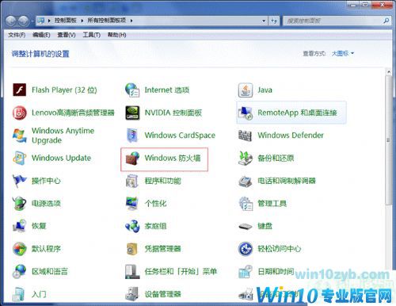Open the 键盘 keyboard icon
This screenshot has width=396, height=306.
pyautogui.click(x=246, y=227)
